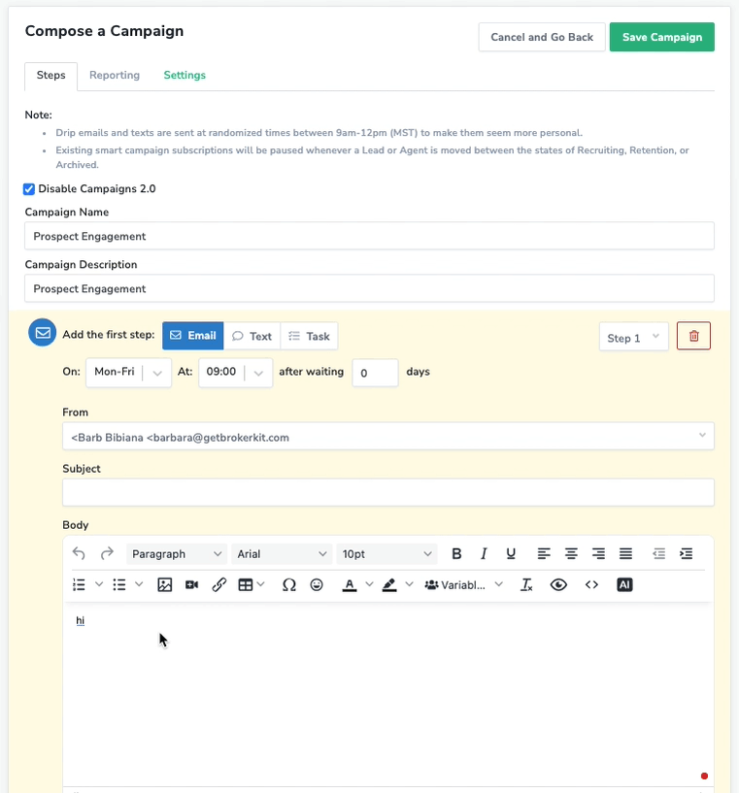Insert an image into the email body
Viewport: 739px width, 793px height.
[165, 585]
